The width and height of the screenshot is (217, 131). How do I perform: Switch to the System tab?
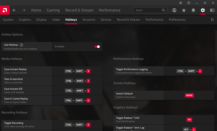tap(8, 20)
